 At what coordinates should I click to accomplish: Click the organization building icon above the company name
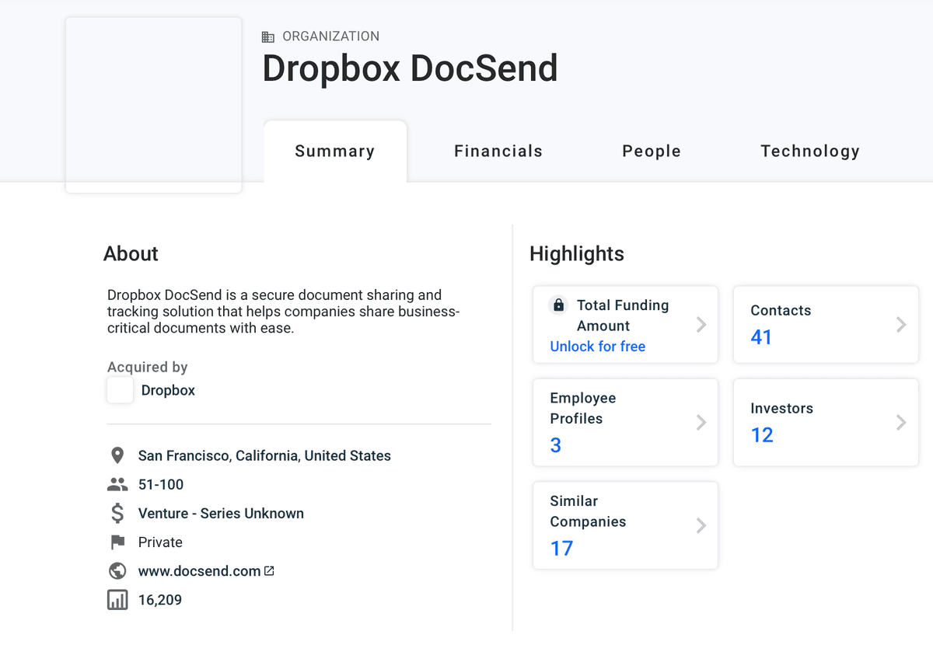click(x=268, y=36)
